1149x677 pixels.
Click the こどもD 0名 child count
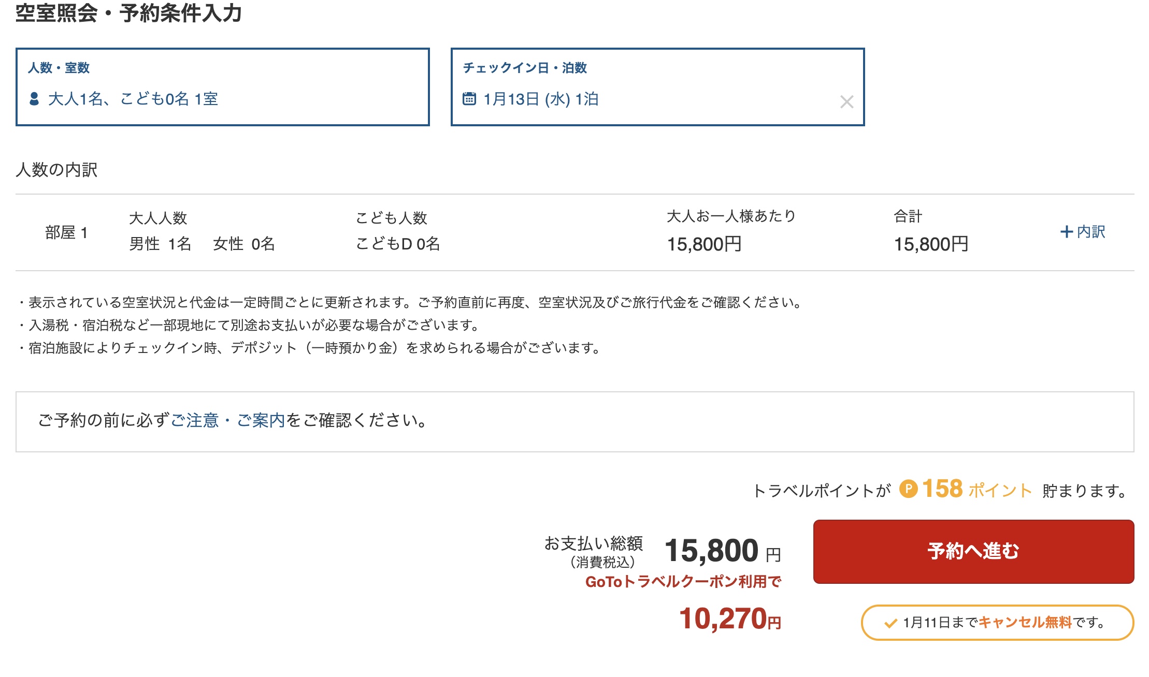click(397, 244)
